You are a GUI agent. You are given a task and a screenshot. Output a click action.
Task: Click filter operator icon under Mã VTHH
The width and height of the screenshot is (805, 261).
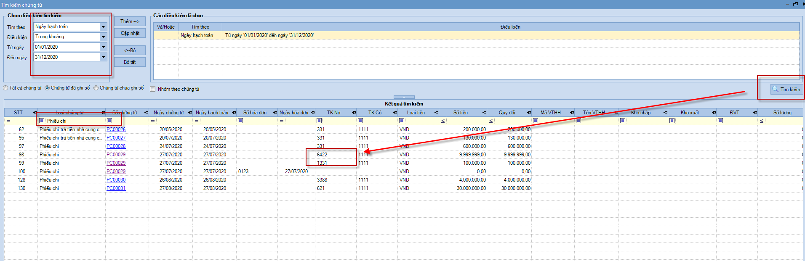click(536, 121)
